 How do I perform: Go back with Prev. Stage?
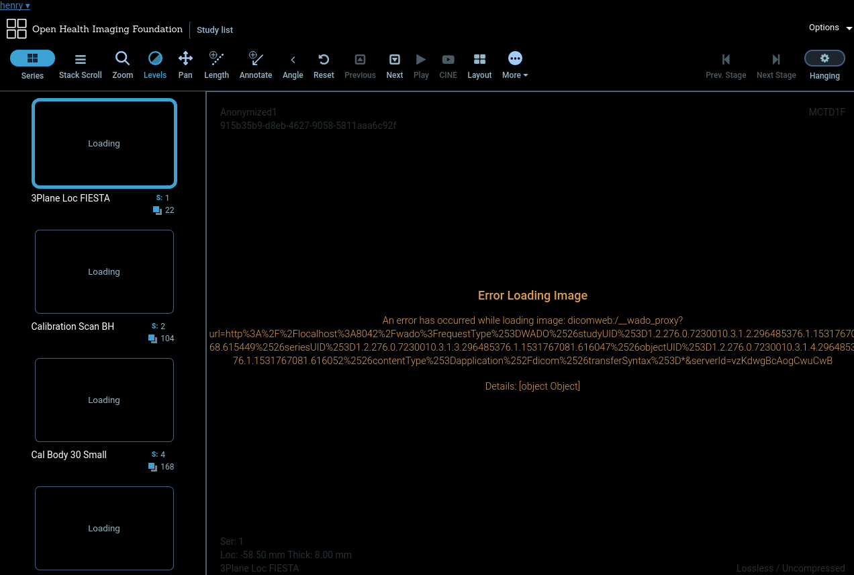(x=725, y=65)
